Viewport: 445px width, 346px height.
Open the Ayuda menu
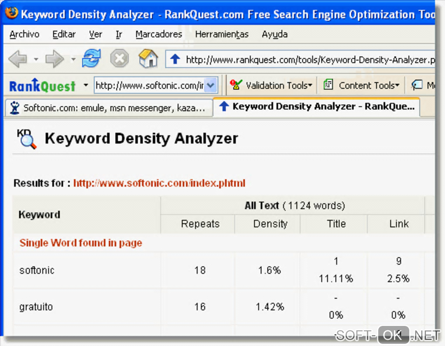[274, 34]
